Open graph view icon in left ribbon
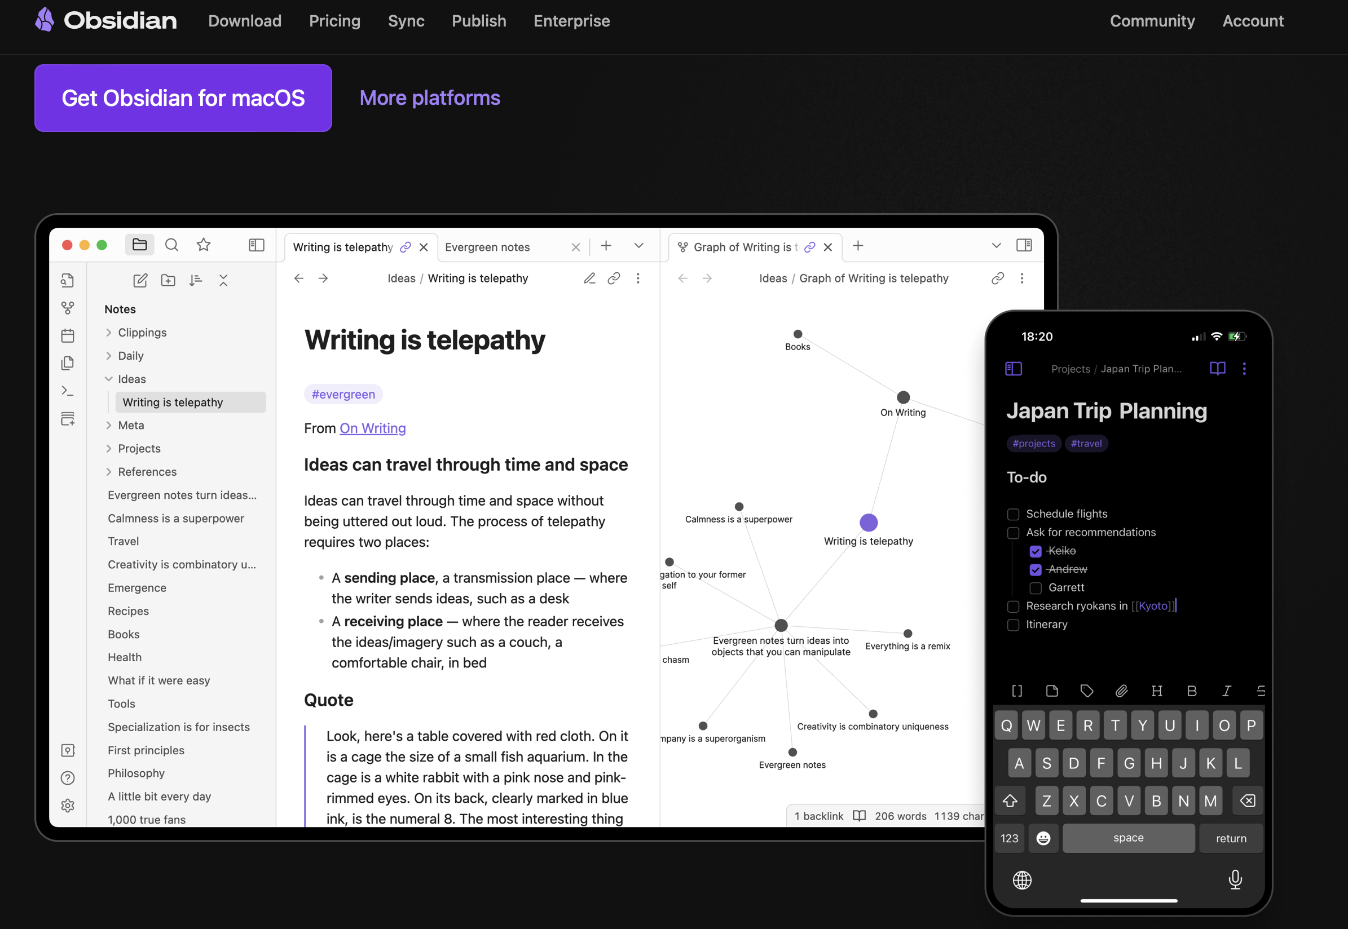 point(68,308)
